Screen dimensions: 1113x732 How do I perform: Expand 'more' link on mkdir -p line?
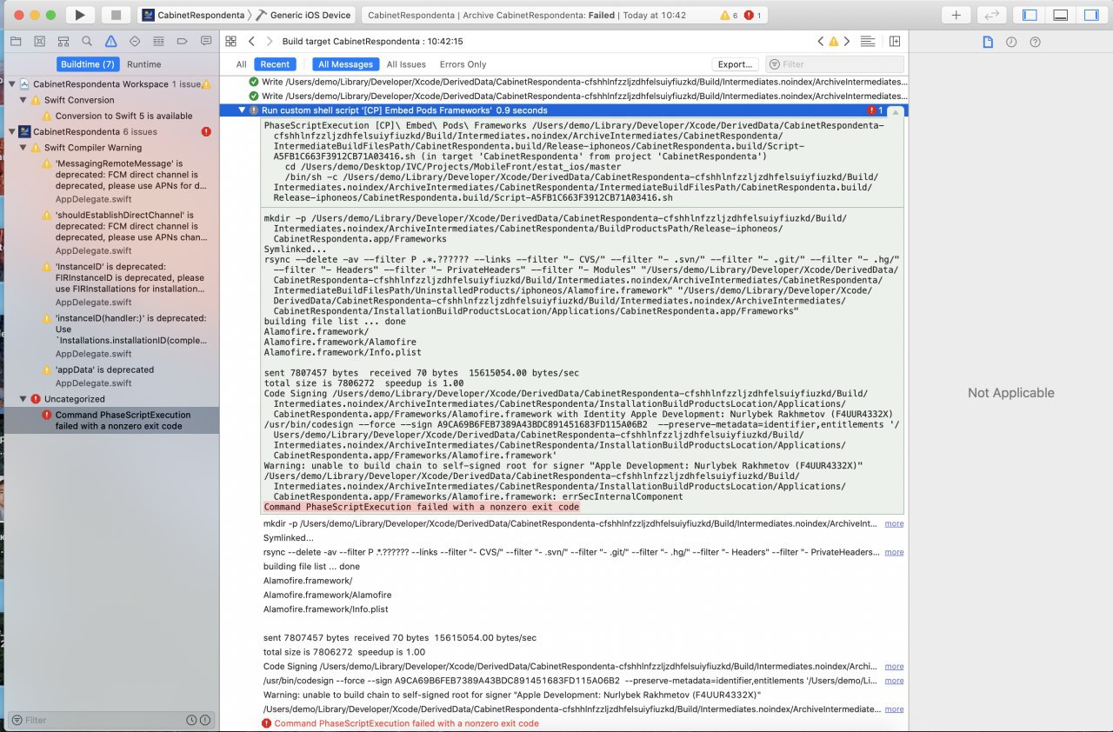point(894,524)
